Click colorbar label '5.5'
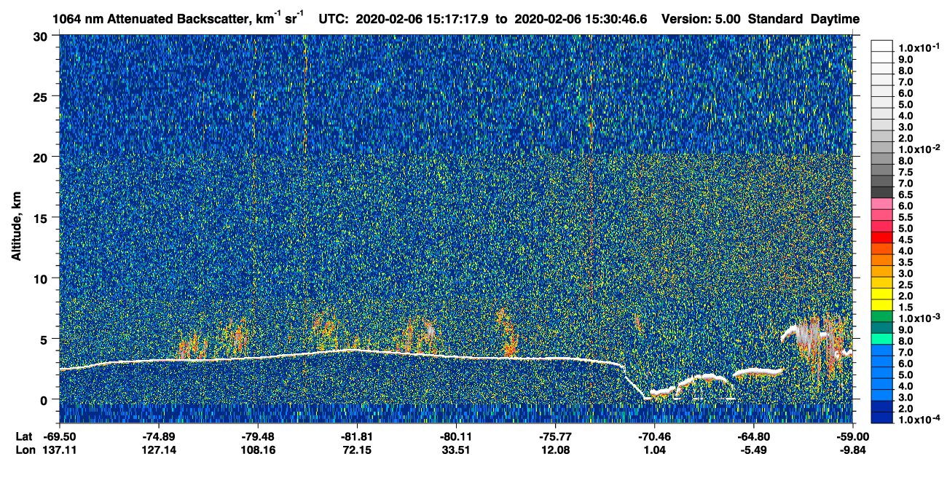This screenshot has width=947, height=486. pyautogui.click(x=905, y=218)
